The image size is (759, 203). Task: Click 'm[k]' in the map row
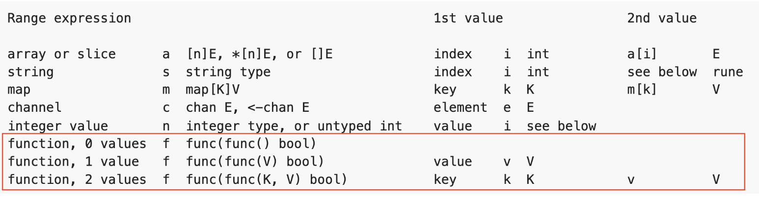coord(642,90)
